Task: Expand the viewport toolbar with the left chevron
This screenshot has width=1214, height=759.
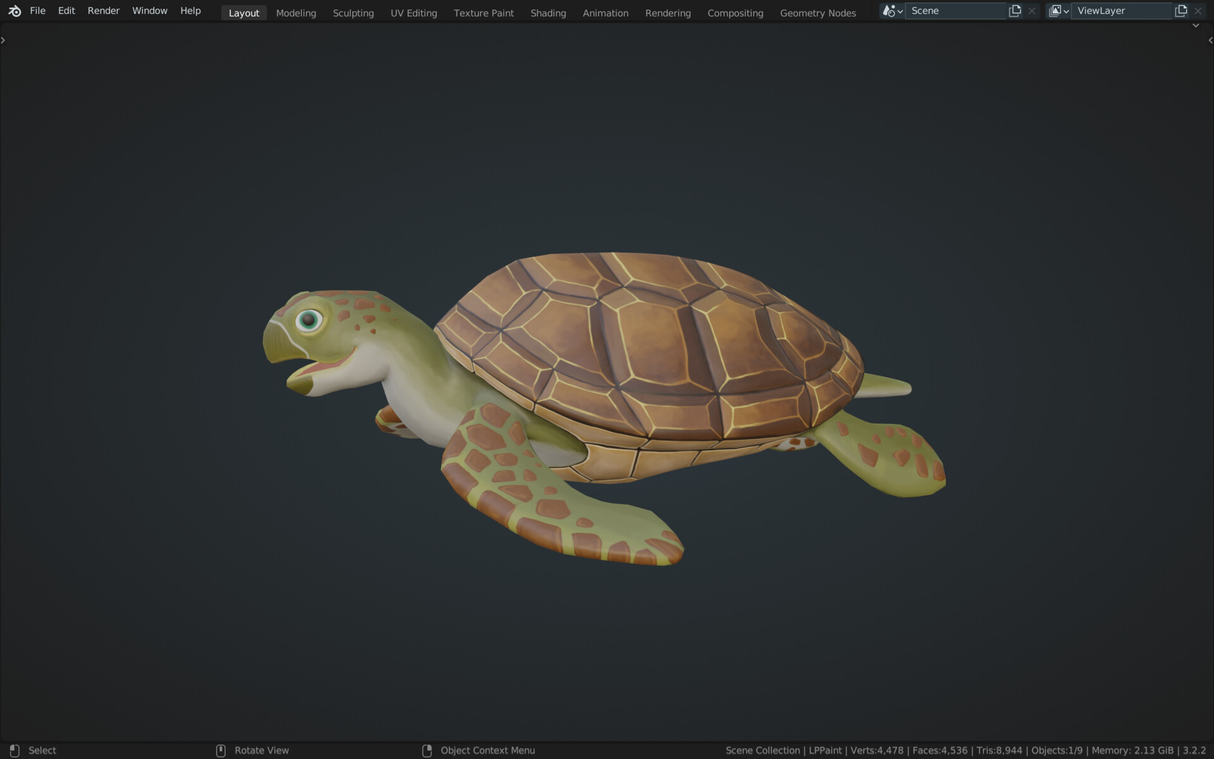Action: pos(3,39)
